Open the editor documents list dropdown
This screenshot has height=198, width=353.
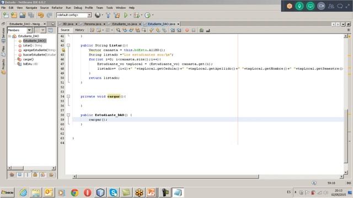pyautogui.click(x=343, y=24)
